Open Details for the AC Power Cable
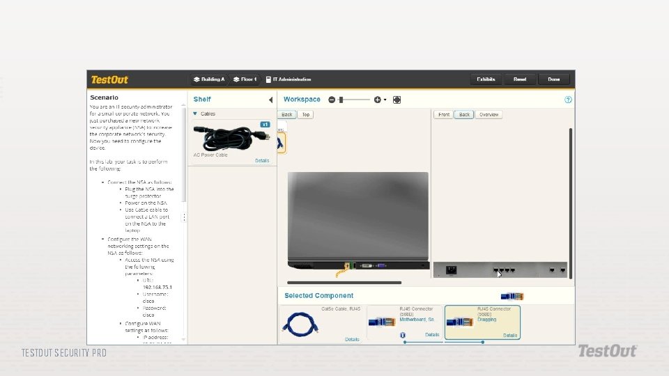 [x=262, y=161]
